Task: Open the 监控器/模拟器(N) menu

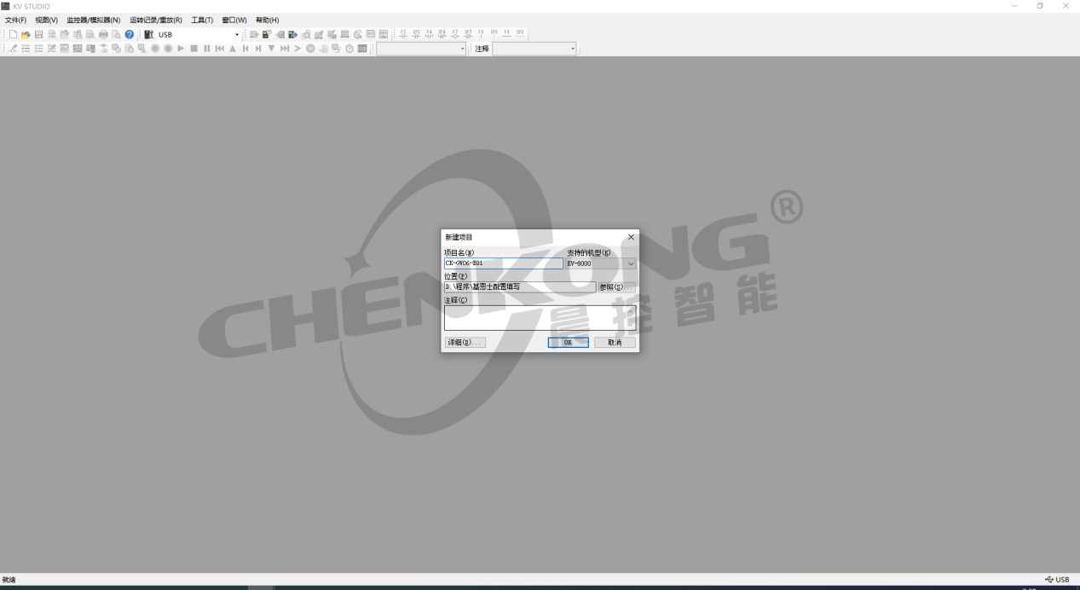Action: (93, 20)
